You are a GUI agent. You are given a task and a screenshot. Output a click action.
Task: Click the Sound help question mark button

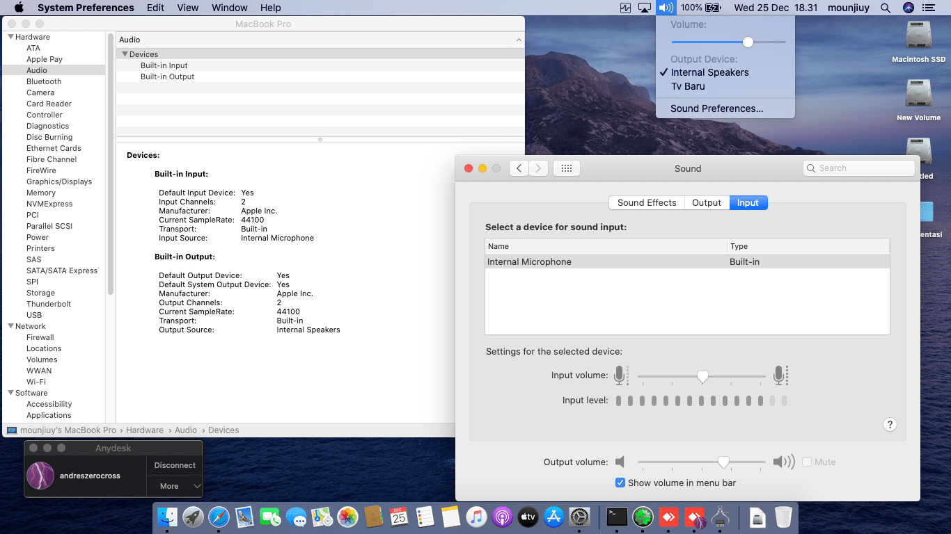(890, 425)
